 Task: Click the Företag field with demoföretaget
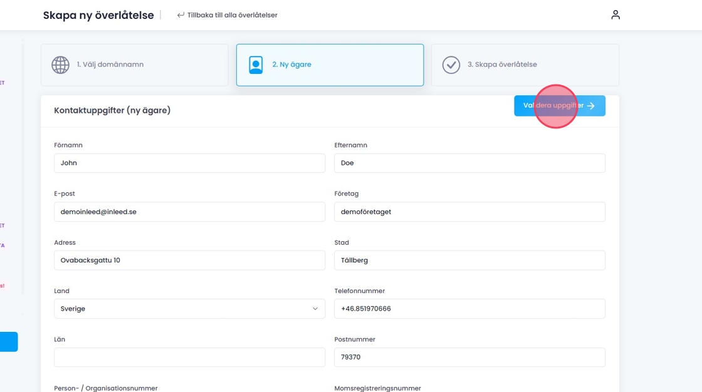click(469, 212)
